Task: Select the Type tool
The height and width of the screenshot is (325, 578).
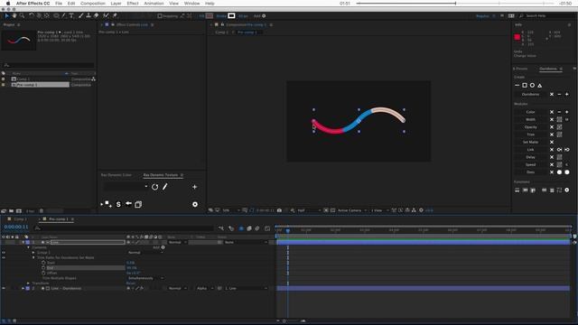Action: tap(71, 16)
